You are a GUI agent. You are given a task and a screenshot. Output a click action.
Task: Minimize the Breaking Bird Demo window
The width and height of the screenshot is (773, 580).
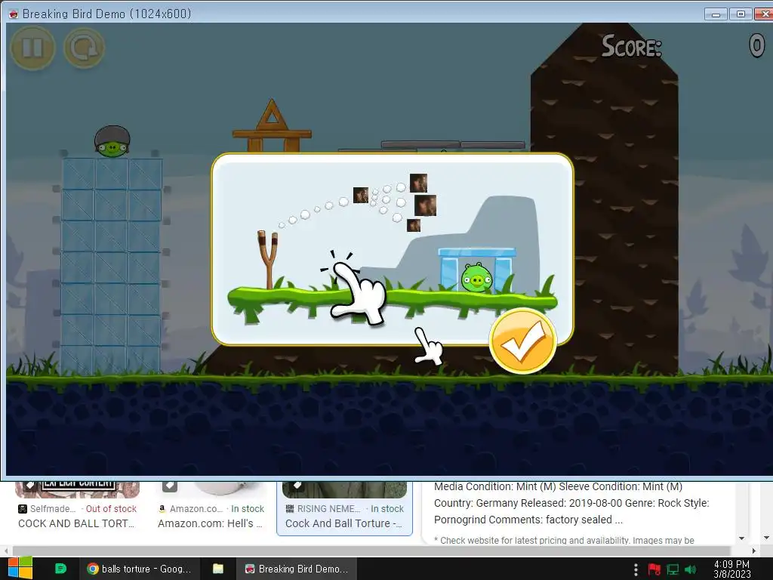pos(716,14)
